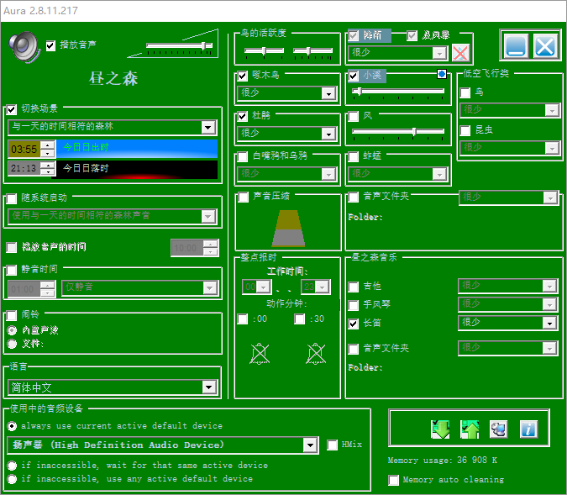567x495 pixels.
Task: Click the network computers icon
Action: (499, 429)
